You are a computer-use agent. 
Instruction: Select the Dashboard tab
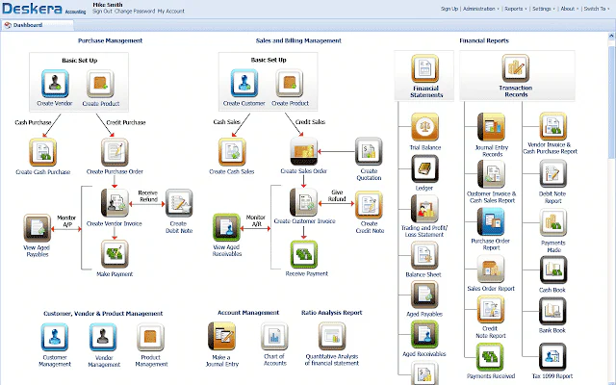click(x=38, y=25)
